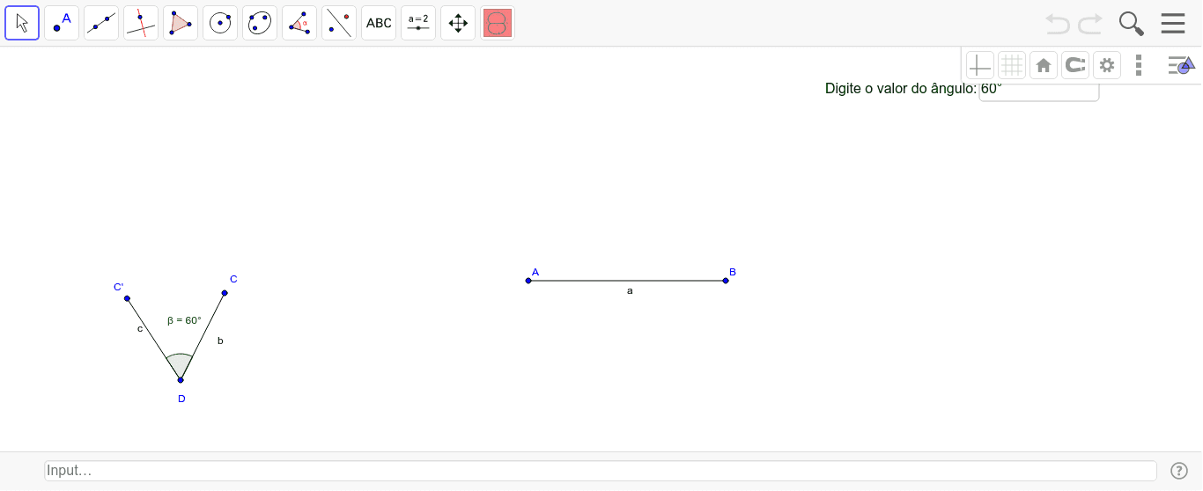Viewport: 1203px width, 491px height.
Task: Click the 'Digite o valor do ângulo' label
Action: point(901,89)
